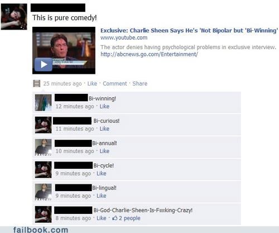
Task: Visit the www.youtube.com source link
Action: coord(124,37)
